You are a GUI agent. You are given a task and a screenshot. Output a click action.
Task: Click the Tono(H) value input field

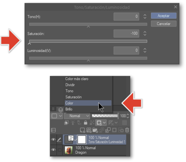tap(126, 17)
